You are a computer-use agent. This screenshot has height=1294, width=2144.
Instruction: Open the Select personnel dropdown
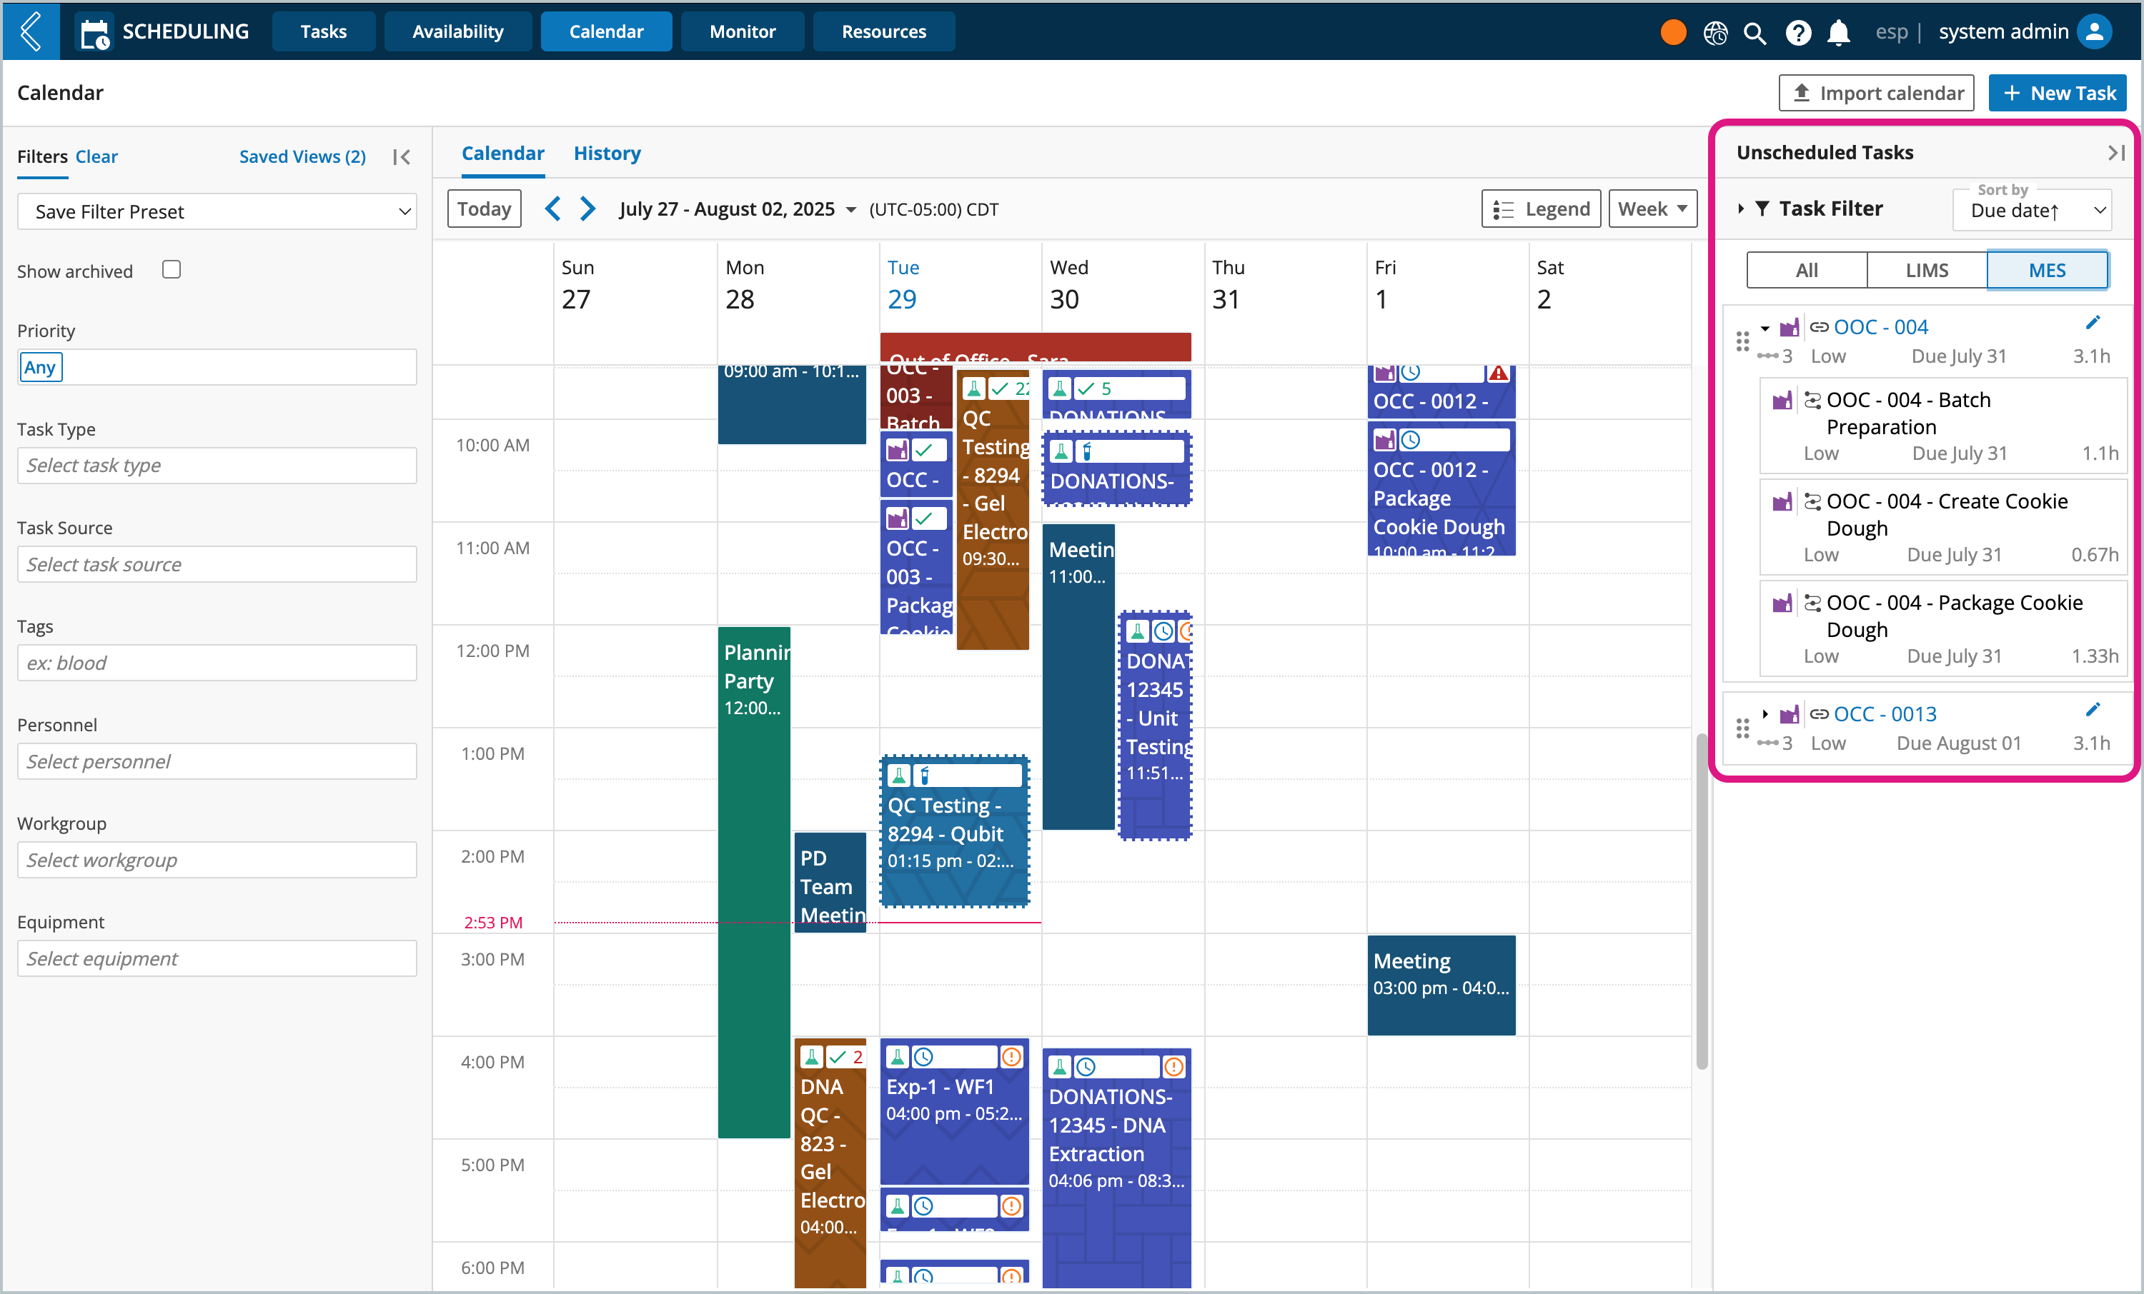tap(217, 761)
